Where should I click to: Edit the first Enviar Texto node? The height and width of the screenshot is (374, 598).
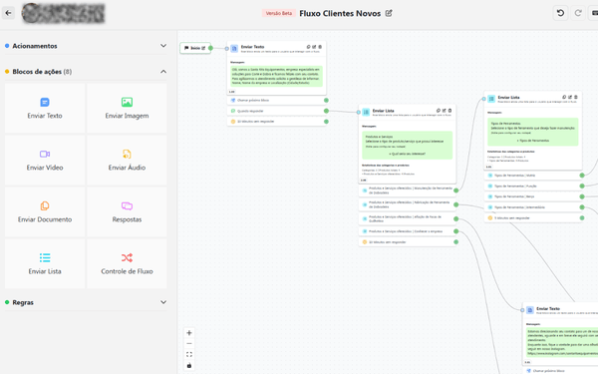314,47
